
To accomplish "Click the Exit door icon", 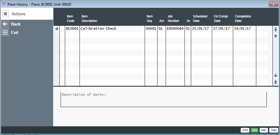I will (5, 32).
